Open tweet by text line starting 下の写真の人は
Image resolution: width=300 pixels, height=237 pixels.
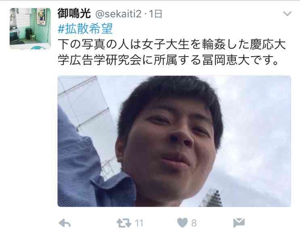(171, 44)
